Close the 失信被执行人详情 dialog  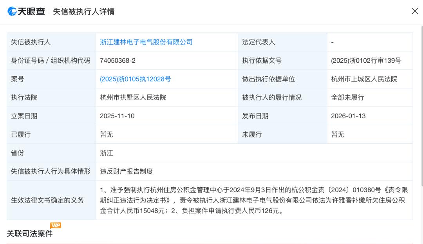pos(415,11)
